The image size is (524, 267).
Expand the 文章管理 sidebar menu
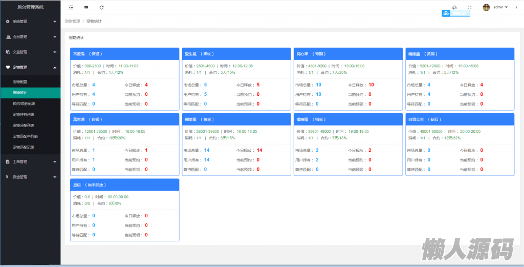[x=30, y=52]
